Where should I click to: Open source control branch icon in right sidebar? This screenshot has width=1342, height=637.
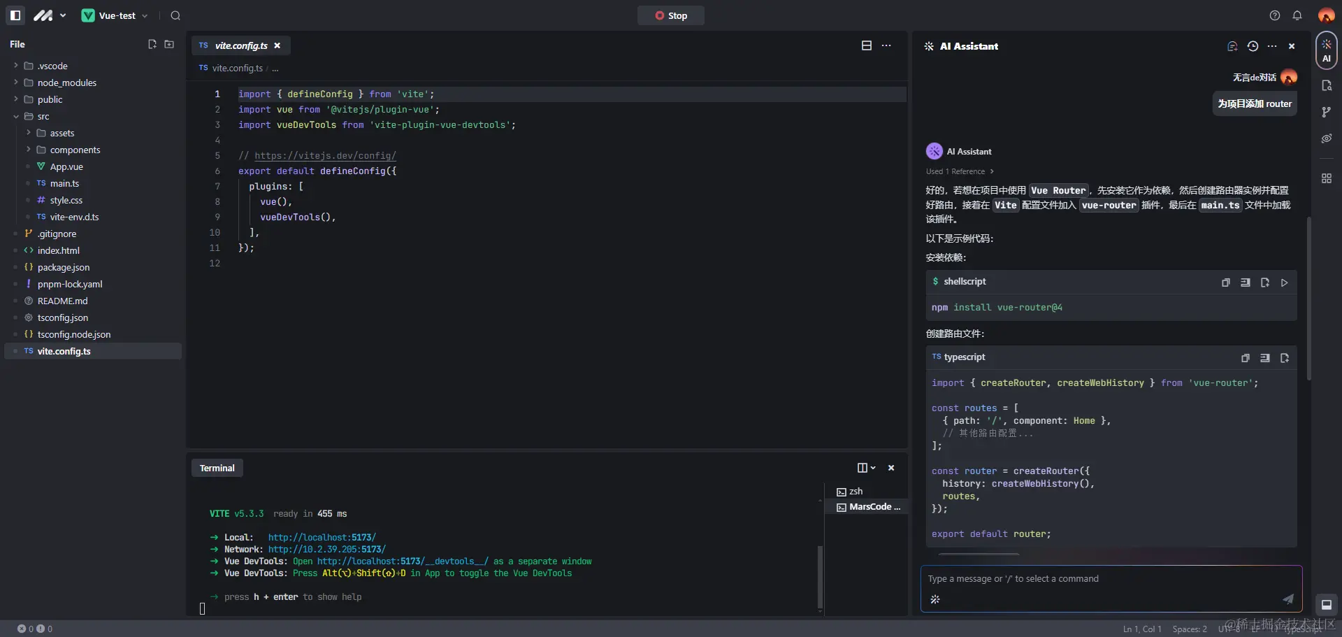(1326, 112)
